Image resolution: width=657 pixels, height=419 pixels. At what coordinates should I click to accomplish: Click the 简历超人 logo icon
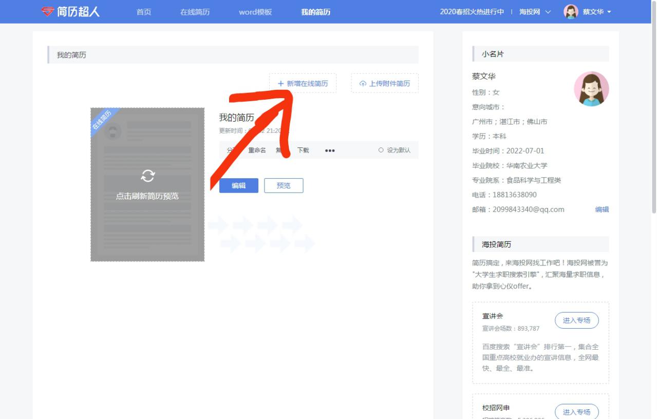pyautogui.click(x=48, y=12)
